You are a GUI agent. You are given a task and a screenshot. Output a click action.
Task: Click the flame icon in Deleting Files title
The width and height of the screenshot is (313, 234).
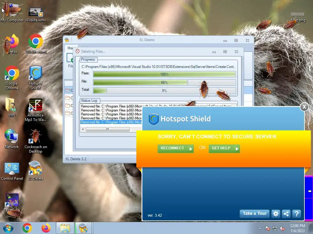[77, 51]
